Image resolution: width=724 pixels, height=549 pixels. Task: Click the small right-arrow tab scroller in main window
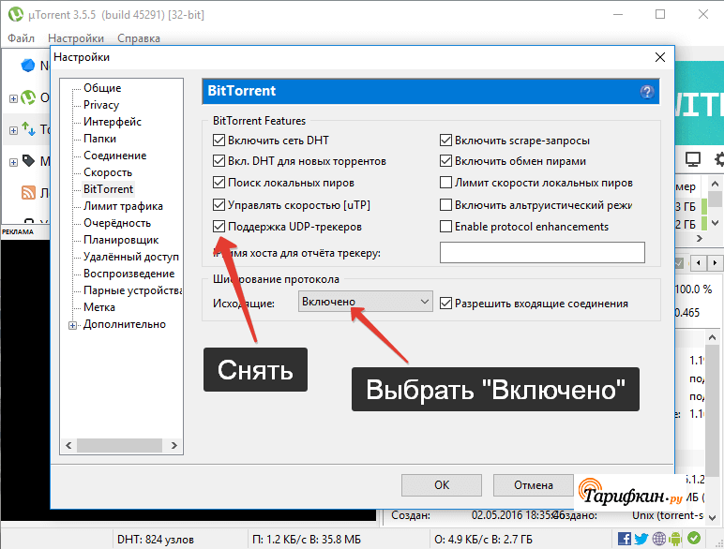click(715, 263)
